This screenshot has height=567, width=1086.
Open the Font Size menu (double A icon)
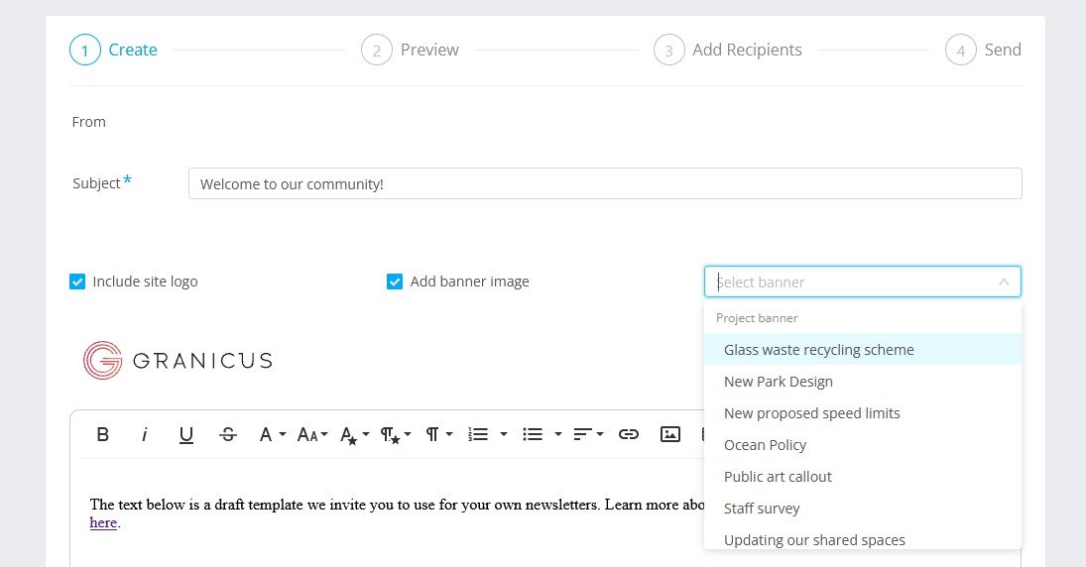point(311,434)
